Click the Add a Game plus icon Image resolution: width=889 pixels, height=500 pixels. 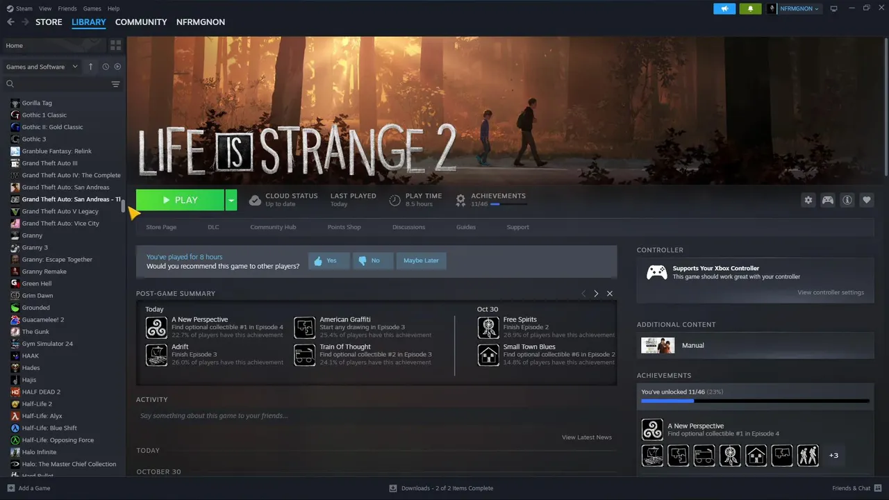point(10,488)
